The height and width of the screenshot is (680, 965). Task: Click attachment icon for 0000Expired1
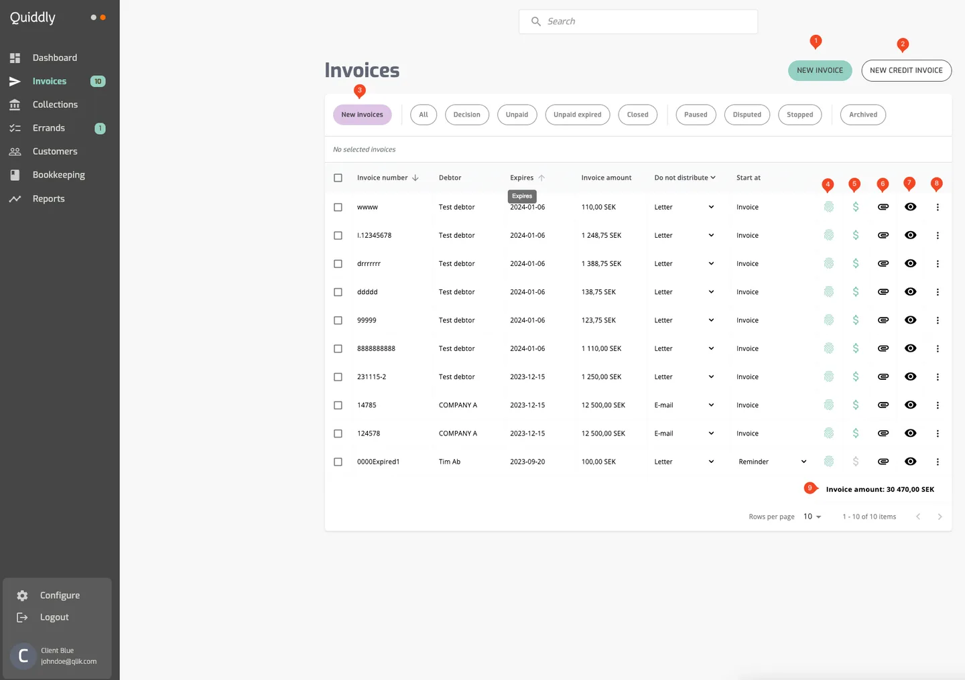pyautogui.click(x=883, y=462)
